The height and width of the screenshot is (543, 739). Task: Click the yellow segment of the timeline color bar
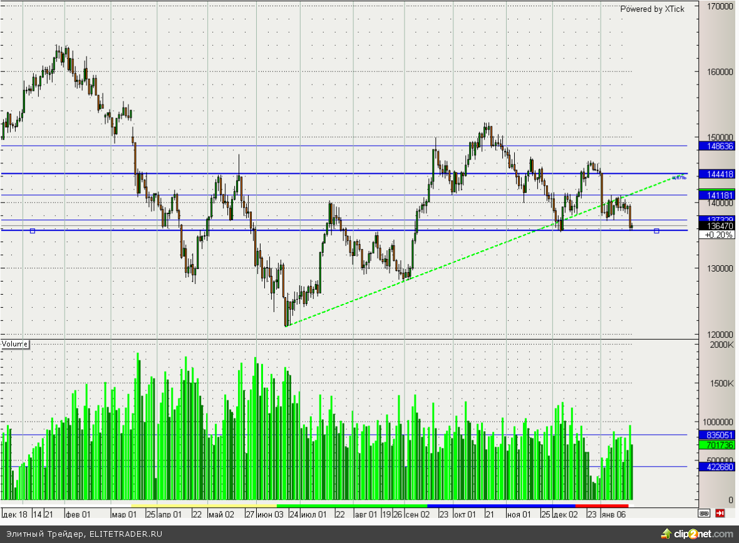coord(204,505)
